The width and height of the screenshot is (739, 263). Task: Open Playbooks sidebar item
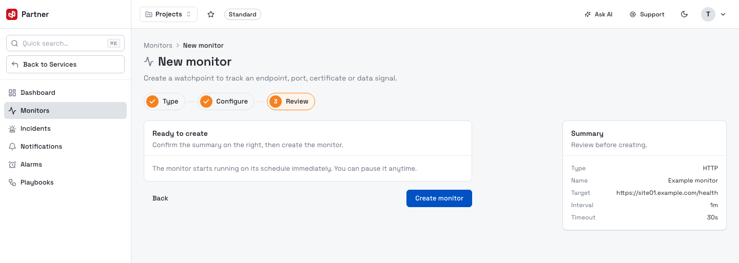coord(65,183)
